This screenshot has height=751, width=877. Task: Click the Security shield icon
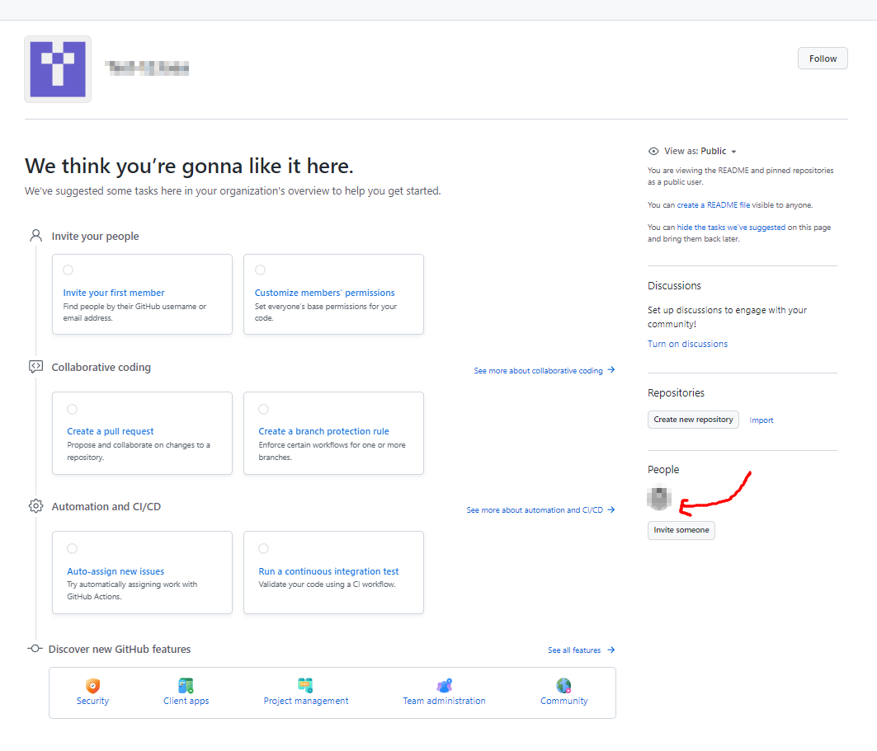[x=93, y=686]
